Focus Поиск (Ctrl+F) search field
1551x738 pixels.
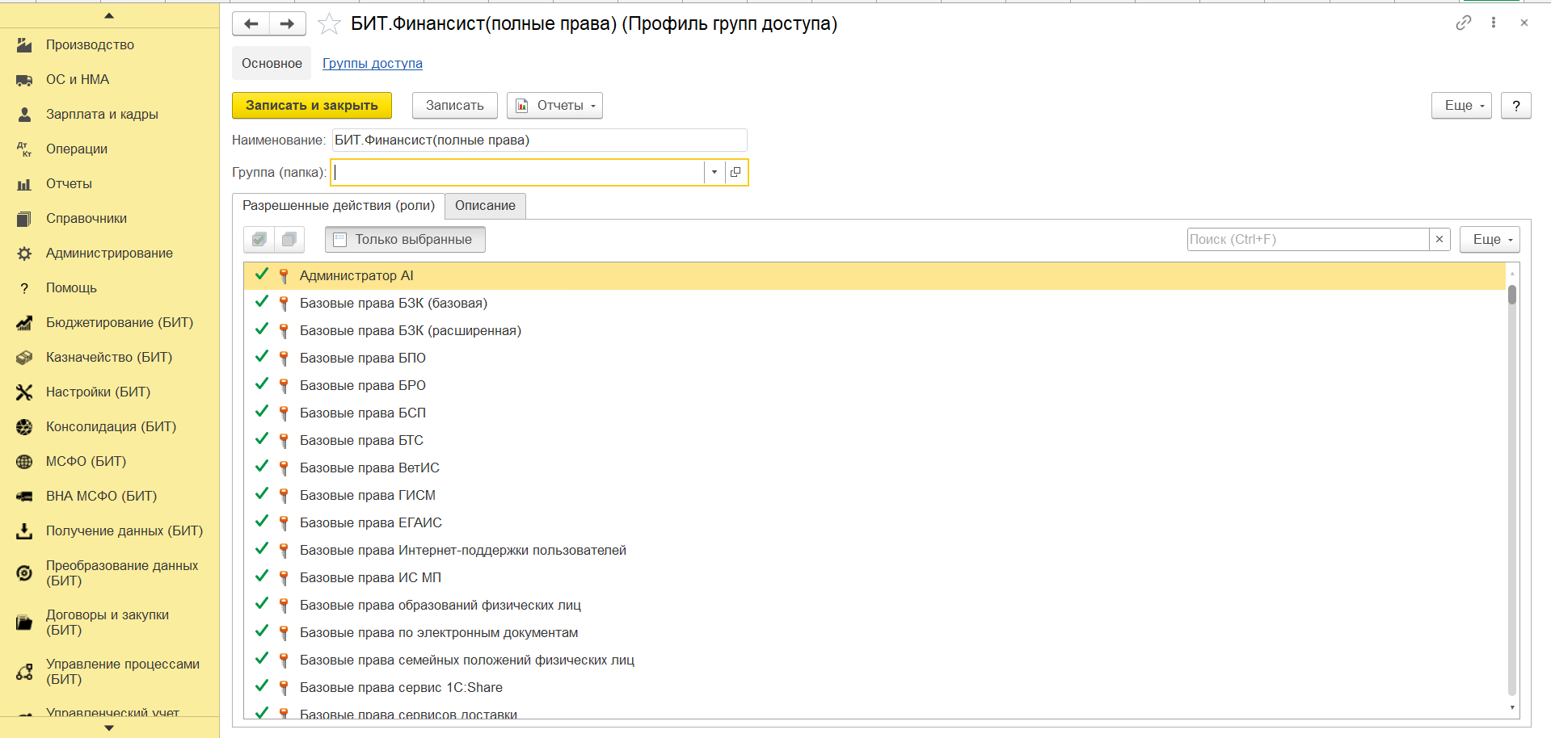click(x=1308, y=240)
